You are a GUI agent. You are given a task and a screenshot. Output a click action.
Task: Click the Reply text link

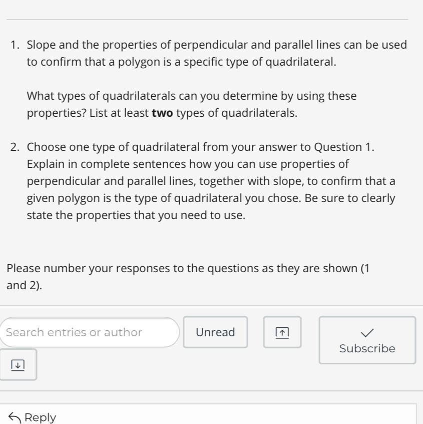(x=40, y=417)
